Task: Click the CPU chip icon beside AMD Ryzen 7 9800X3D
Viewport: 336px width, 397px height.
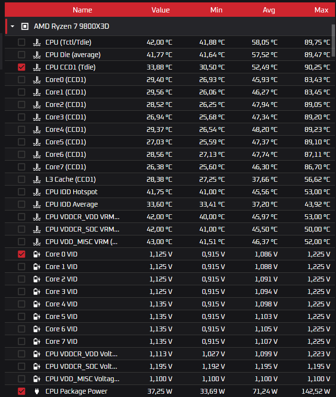Action: click(25, 26)
